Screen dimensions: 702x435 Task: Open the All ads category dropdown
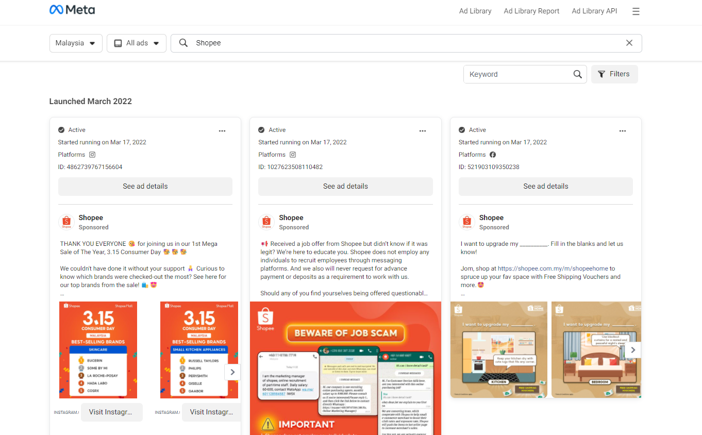click(x=137, y=43)
